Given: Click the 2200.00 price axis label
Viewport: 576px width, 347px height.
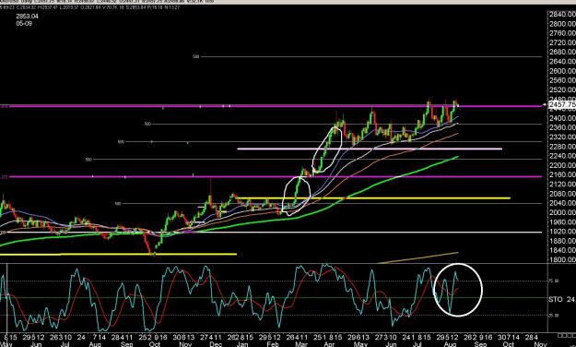Looking at the screenshot, I should point(562,165).
